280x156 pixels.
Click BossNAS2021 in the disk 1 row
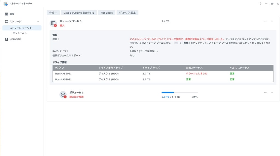63,74
